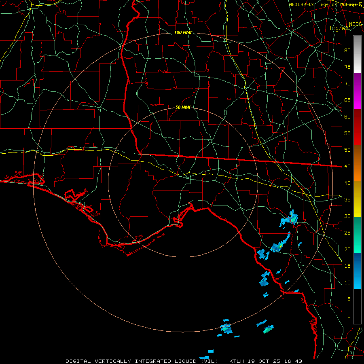Click the 30 value on the color scale
The image size is (364, 364).
coord(347,216)
